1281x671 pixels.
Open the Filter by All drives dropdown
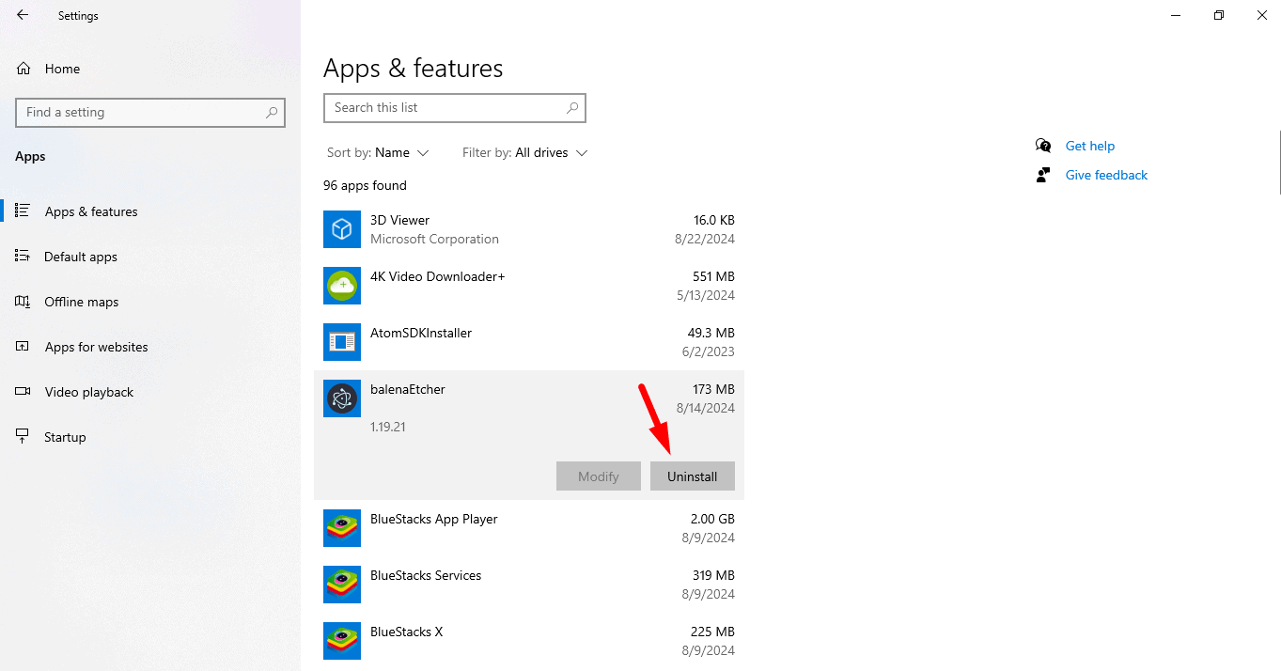click(x=524, y=152)
